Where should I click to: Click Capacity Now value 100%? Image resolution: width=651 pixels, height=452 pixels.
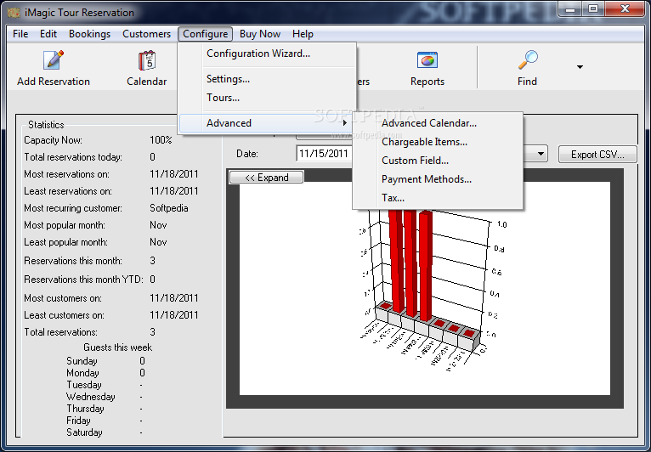161,140
